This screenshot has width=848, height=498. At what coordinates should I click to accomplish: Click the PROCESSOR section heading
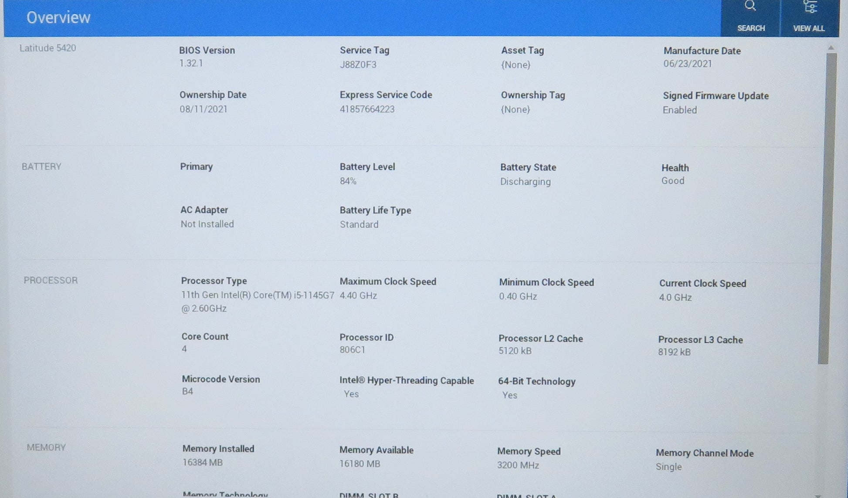click(x=51, y=280)
